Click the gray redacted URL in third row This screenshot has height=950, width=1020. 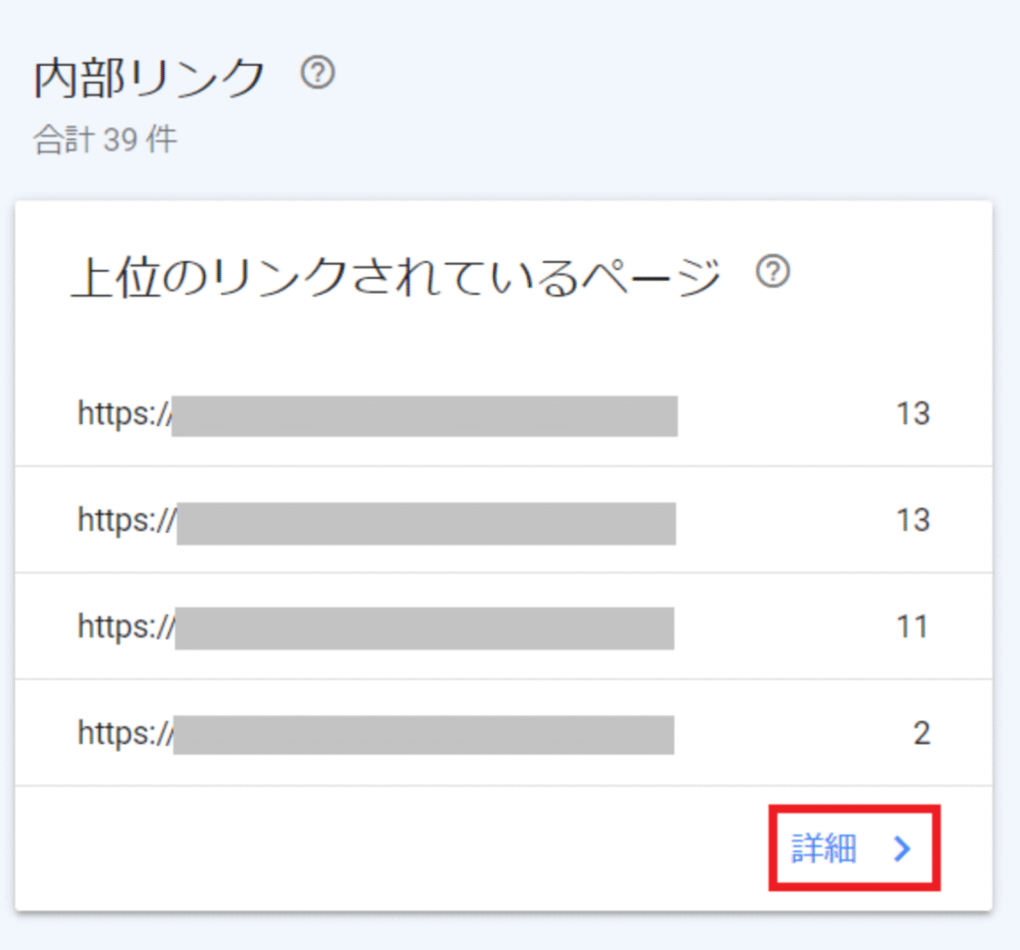point(424,627)
